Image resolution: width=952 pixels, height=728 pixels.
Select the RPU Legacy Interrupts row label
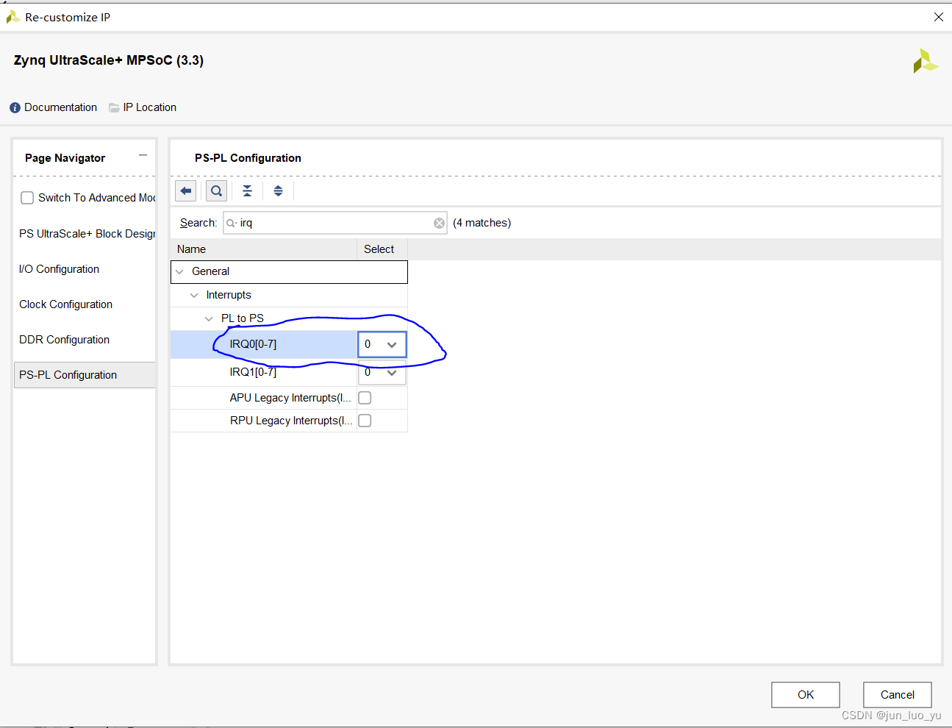coord(291,421)
